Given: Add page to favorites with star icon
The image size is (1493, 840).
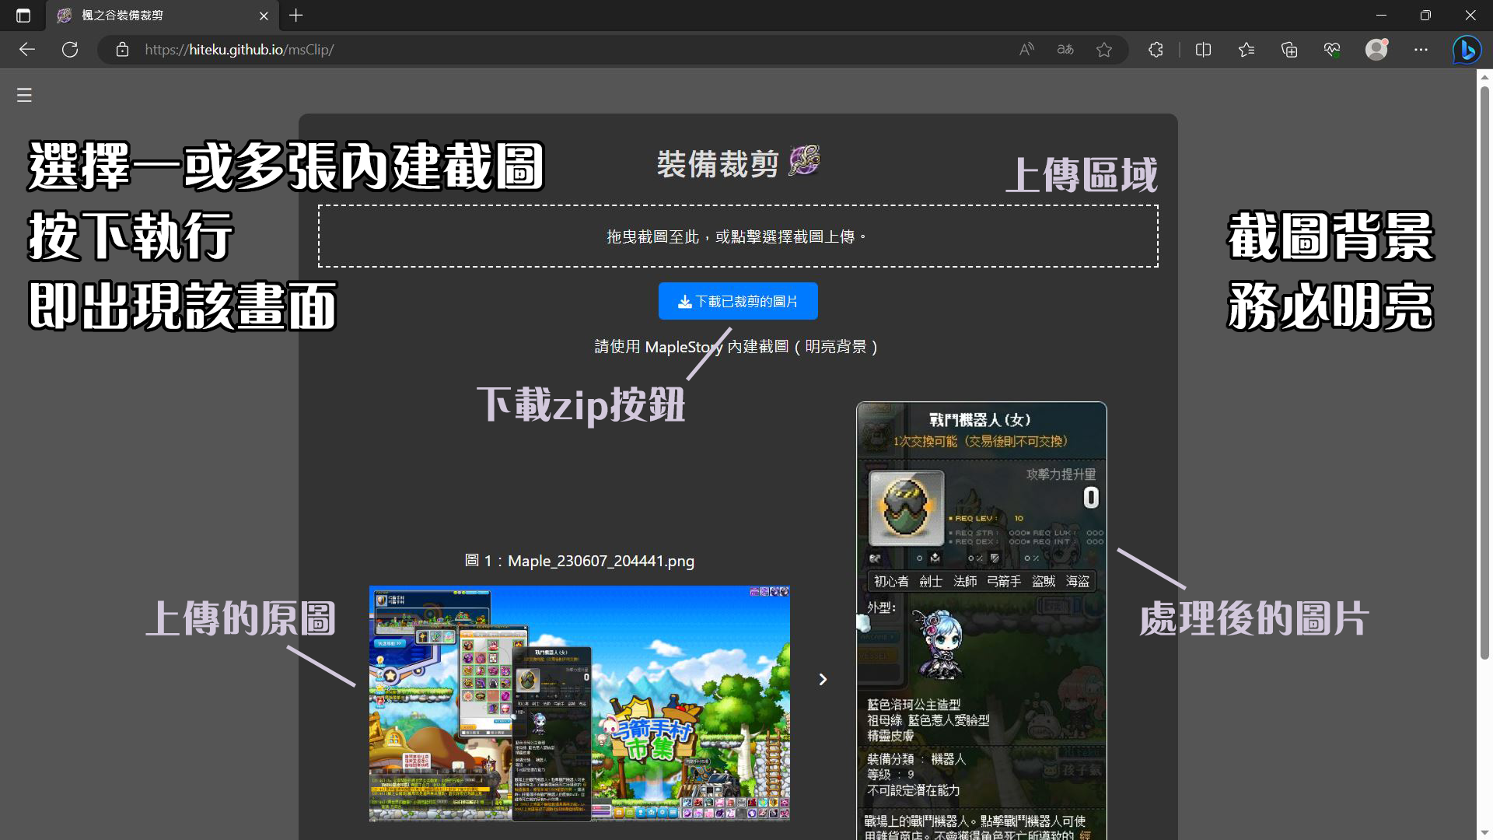Looking at the screenshot, I should (1104, 50).
